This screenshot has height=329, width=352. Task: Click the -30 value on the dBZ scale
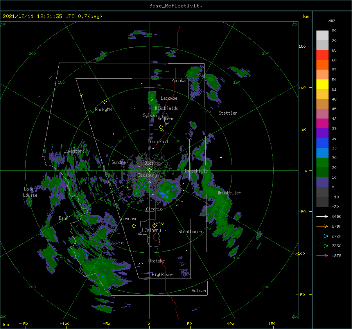336,207
